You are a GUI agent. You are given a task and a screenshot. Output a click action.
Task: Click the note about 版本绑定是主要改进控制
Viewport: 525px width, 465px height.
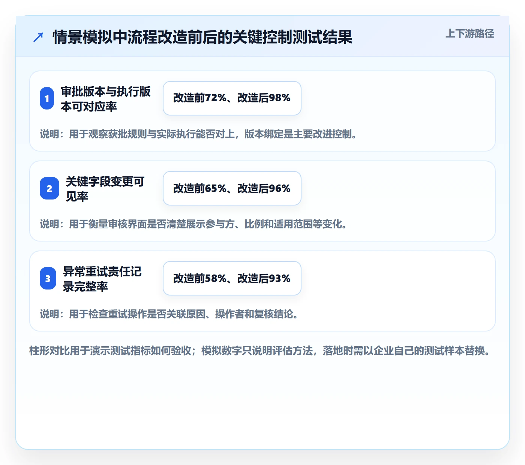pyautogui.click(x=198, y=134)
